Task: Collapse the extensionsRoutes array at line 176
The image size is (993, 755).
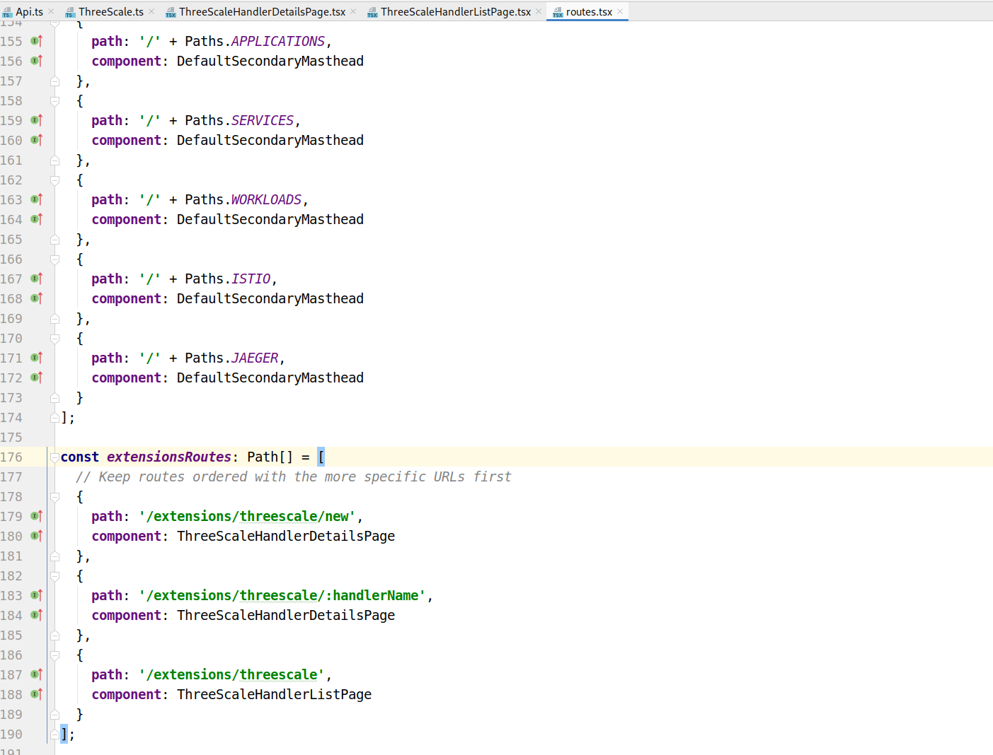Action: [54, 457]
